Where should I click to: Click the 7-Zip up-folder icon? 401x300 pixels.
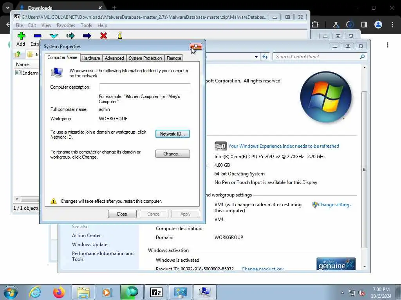click(x=18, y=54)
